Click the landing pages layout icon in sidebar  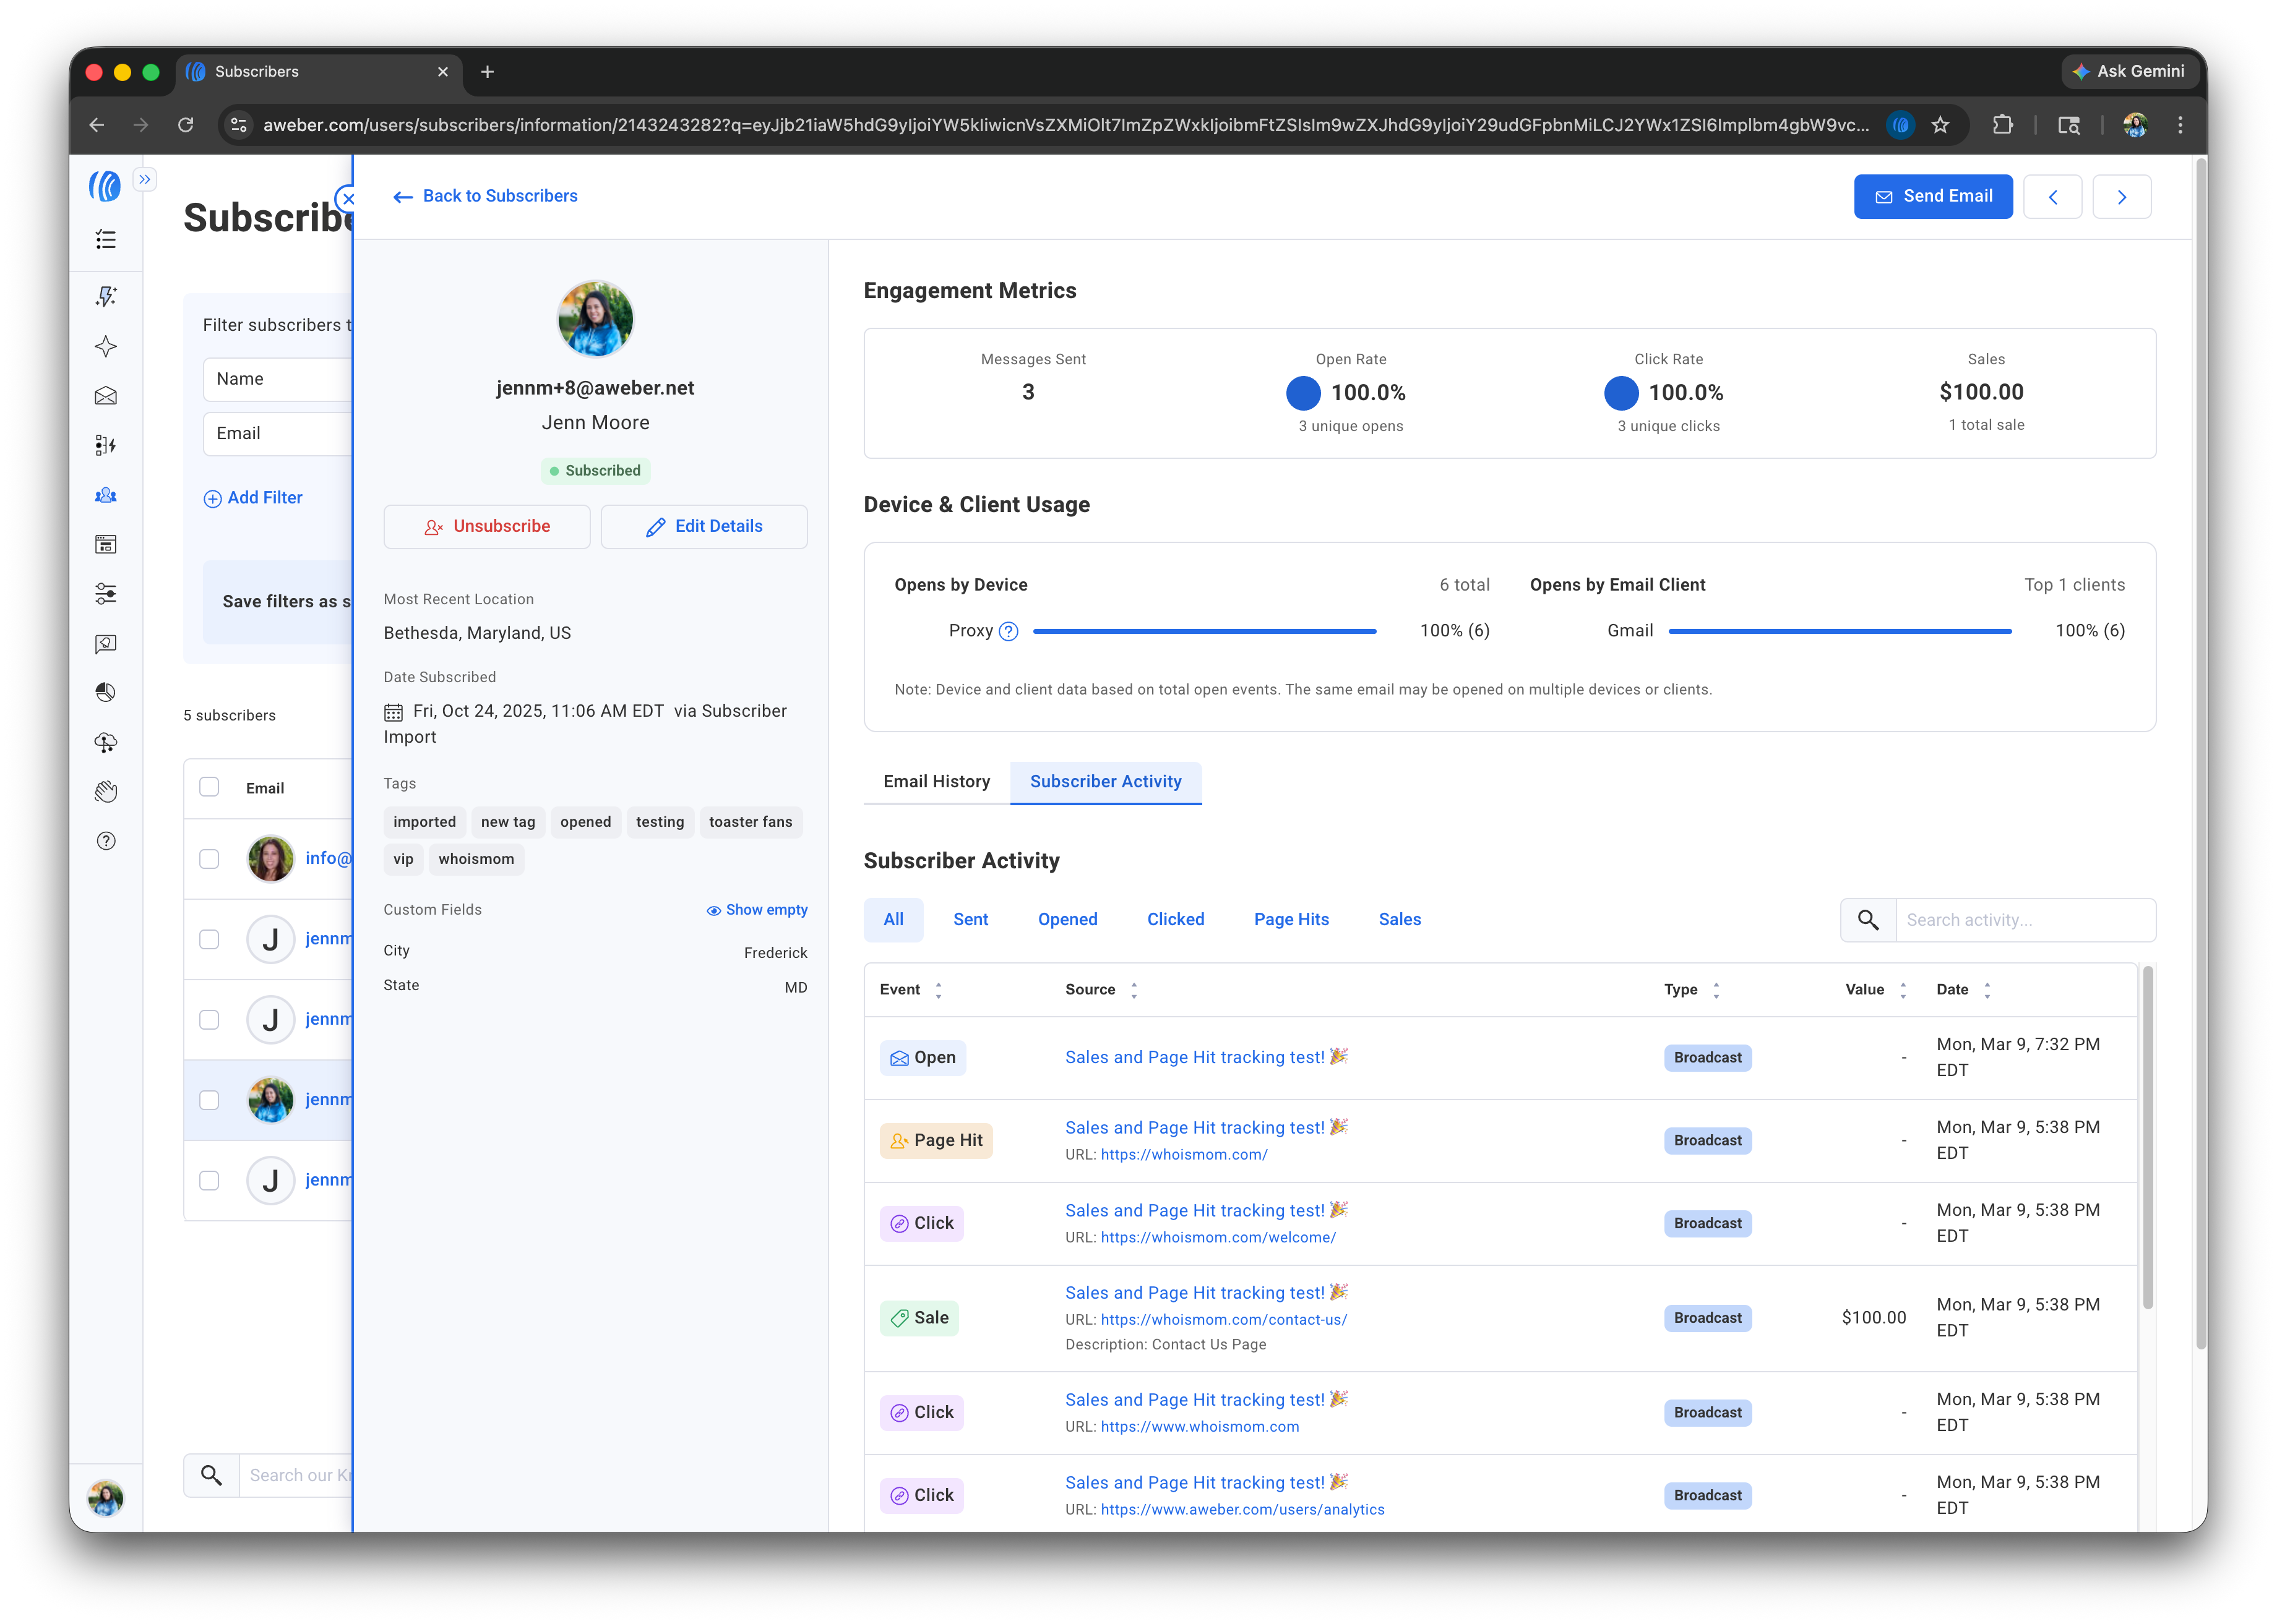(x=105, y=545)
